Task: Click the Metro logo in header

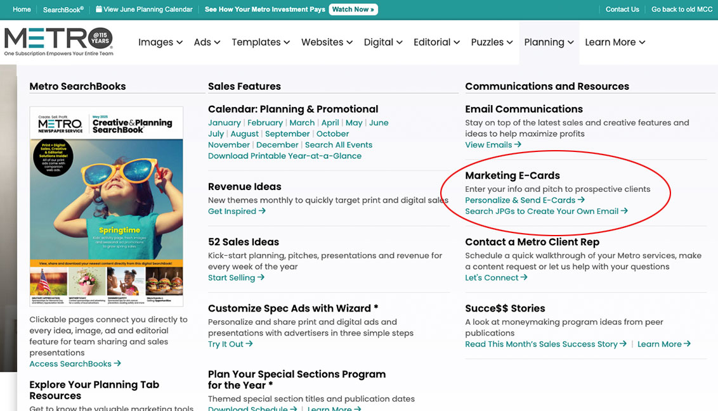Action: [58, 42]
